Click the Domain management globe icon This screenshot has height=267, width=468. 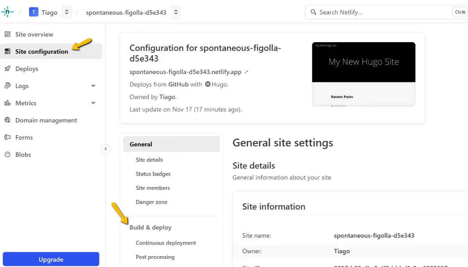7,120
